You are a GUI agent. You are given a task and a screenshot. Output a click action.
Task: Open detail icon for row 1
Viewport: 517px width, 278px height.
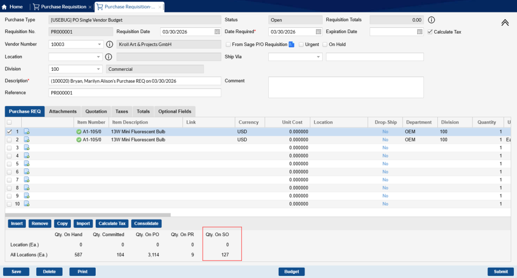click(26, 132)
